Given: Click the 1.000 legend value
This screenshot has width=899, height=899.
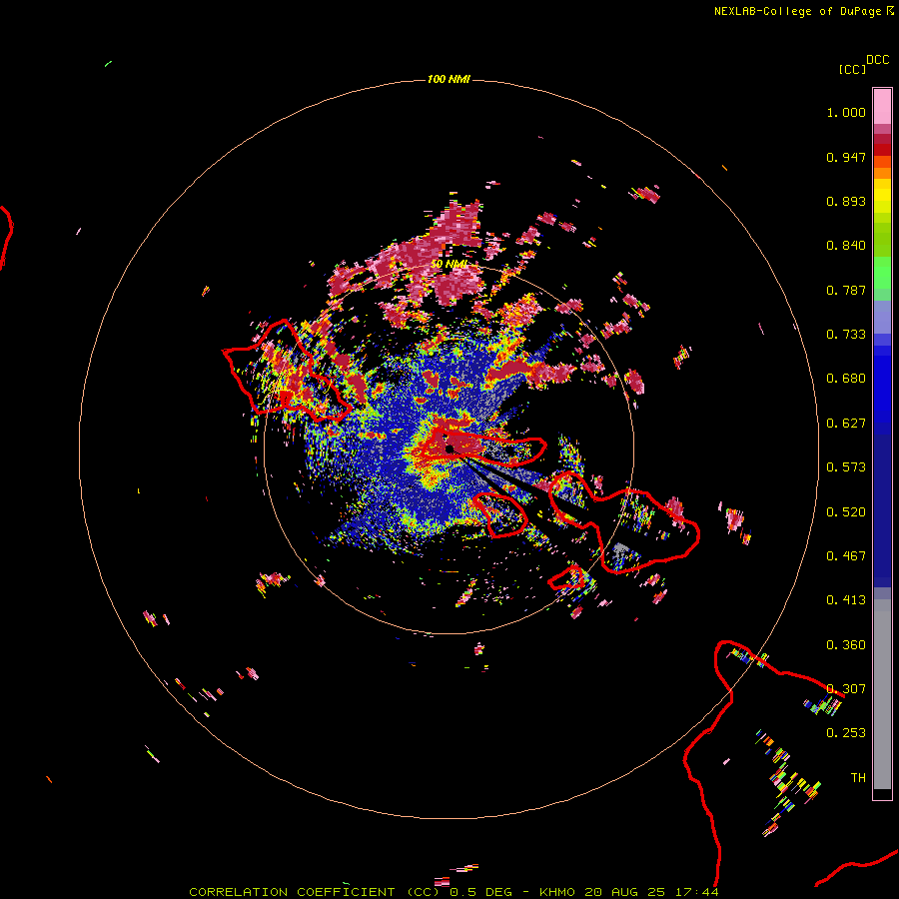Looking at the screenshot, I should click(x=846, y=112).
